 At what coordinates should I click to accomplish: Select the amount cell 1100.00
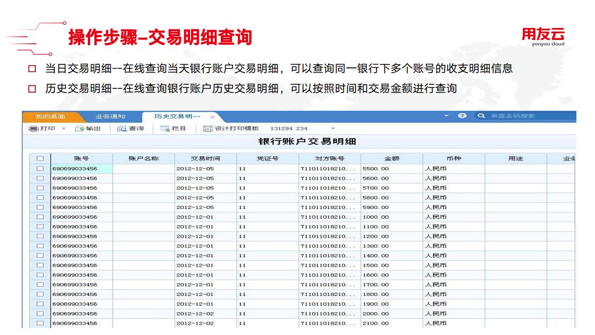[x=391, y=227]
